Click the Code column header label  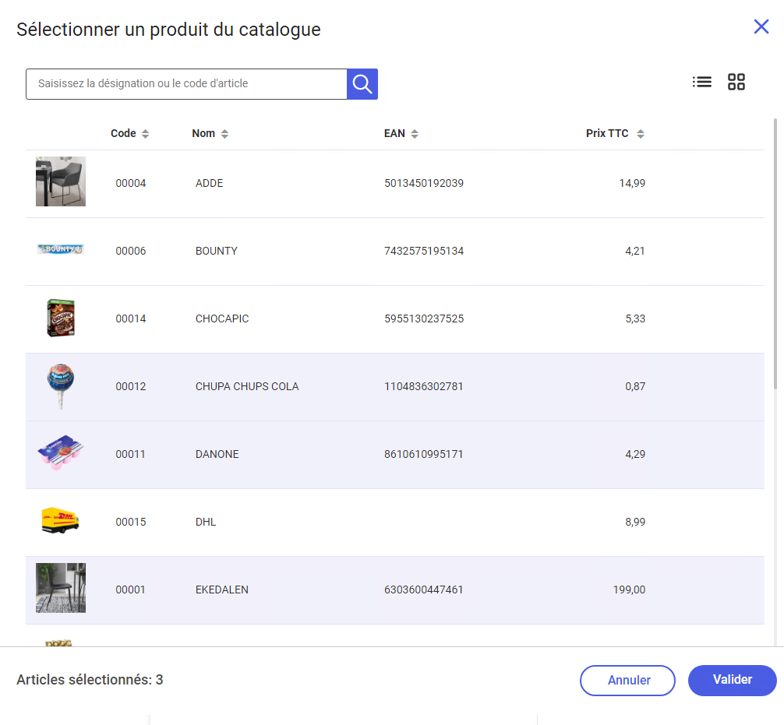click(123, 133)
